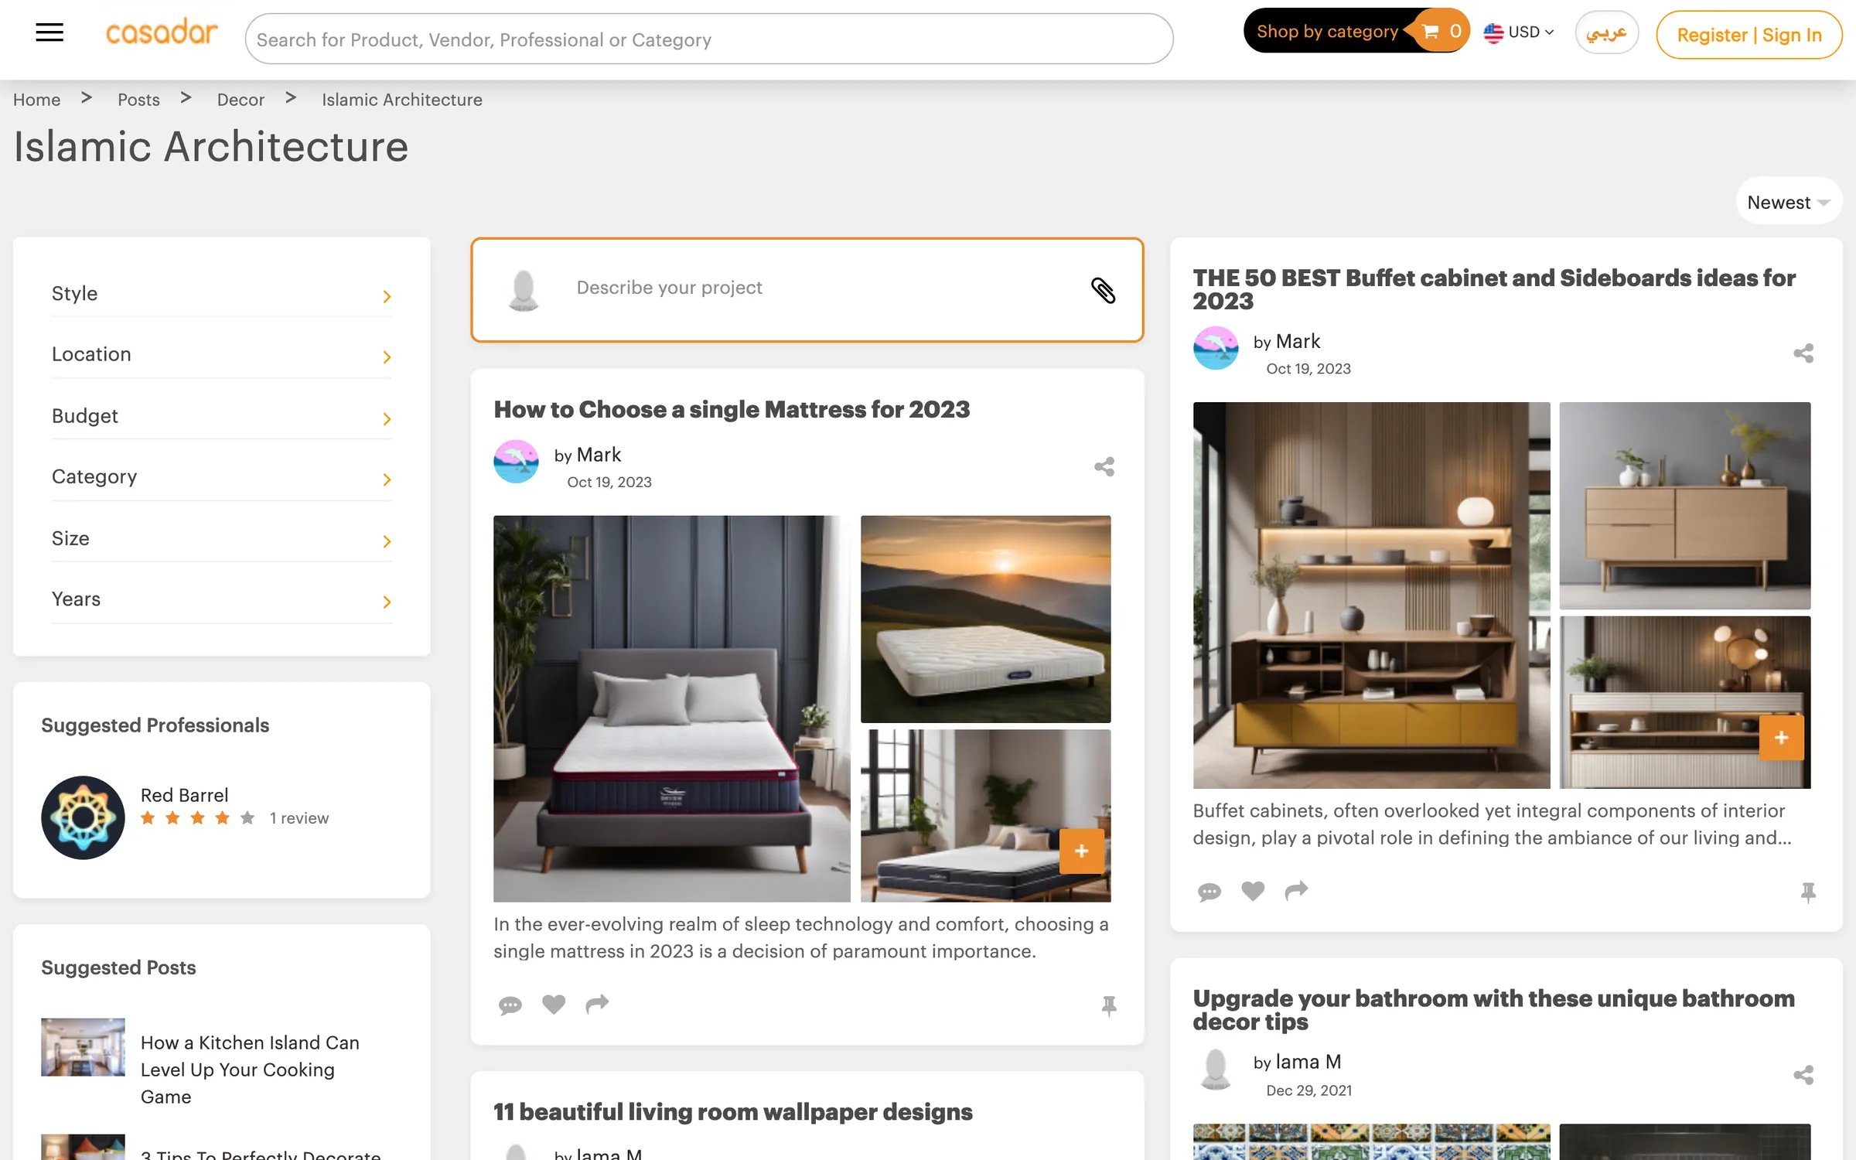Click Shop by category button
This screenshot has width=1856, height=1160.
pyautogui.click(x=1327, y=31)
